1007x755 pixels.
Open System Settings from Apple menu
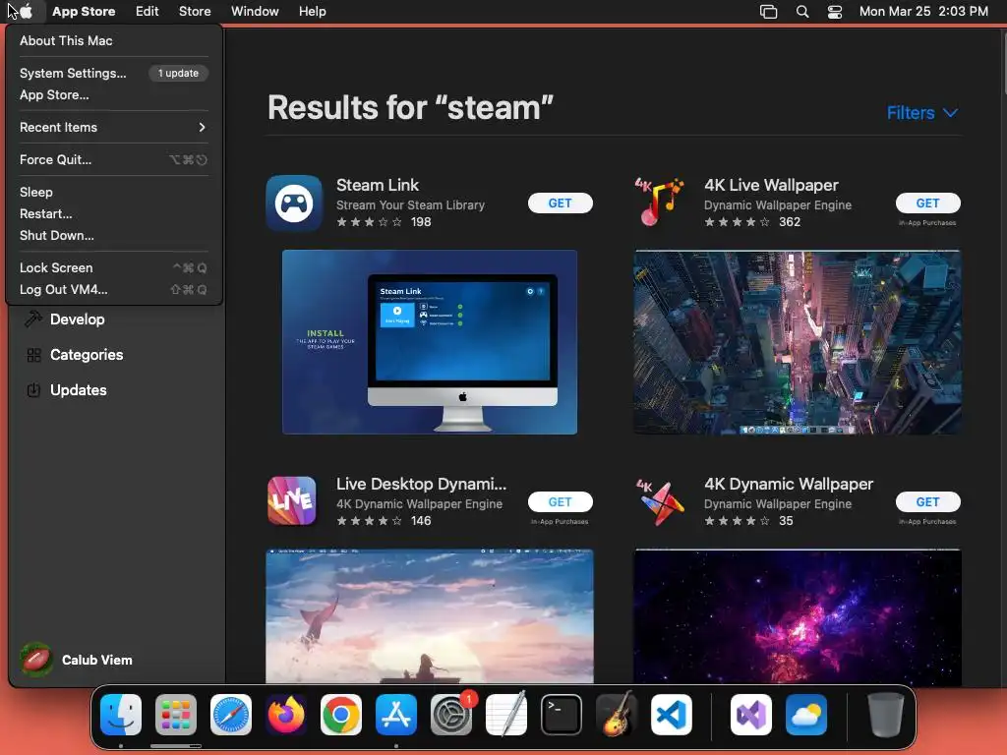pos(113,73)
